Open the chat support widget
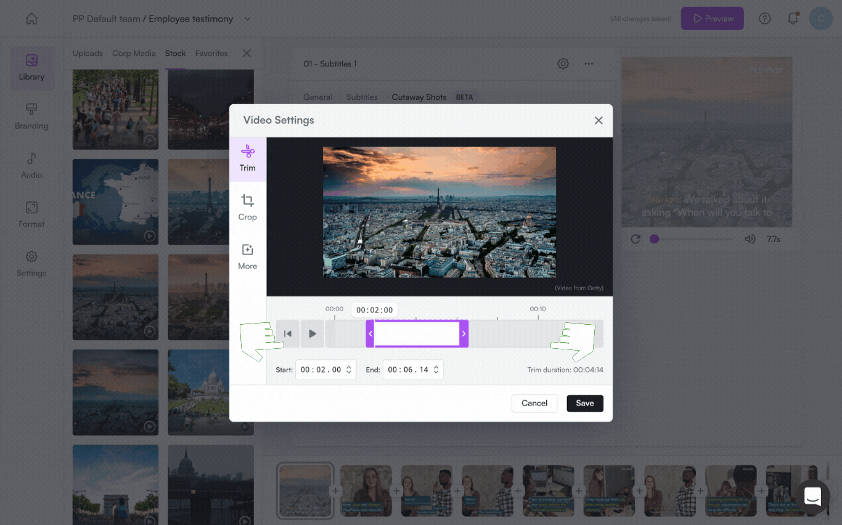 tap(812, 496)
